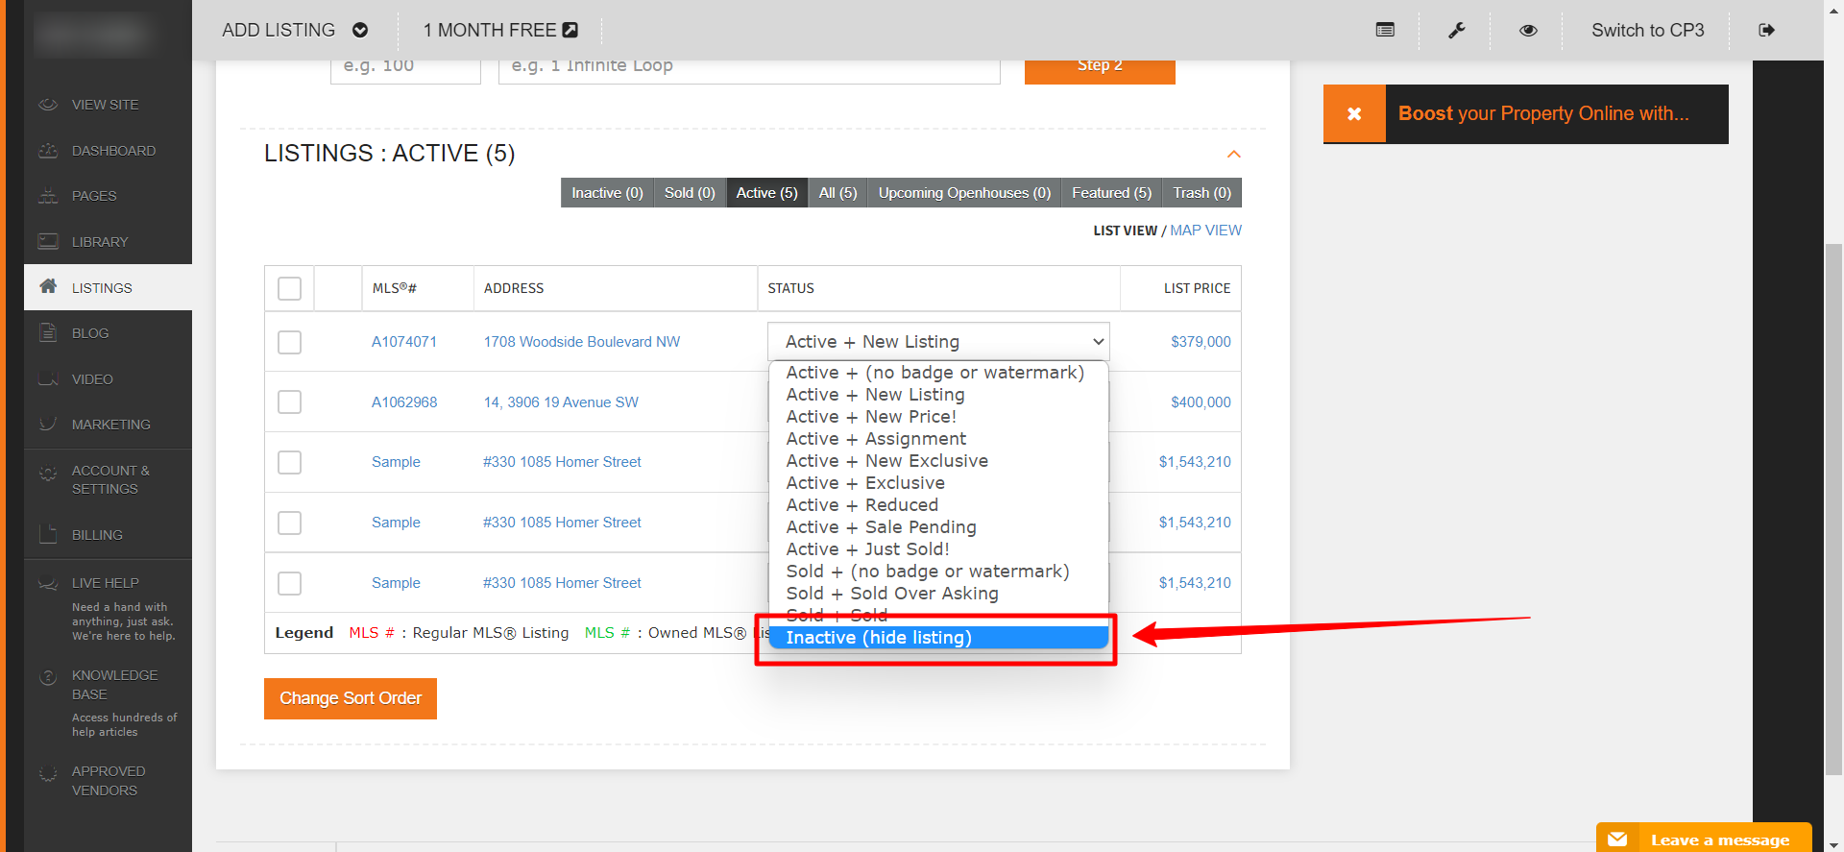Click the page vertical scrollbar
The width and height of the screenshot is (1844, 852).
tap(1833, 509)
